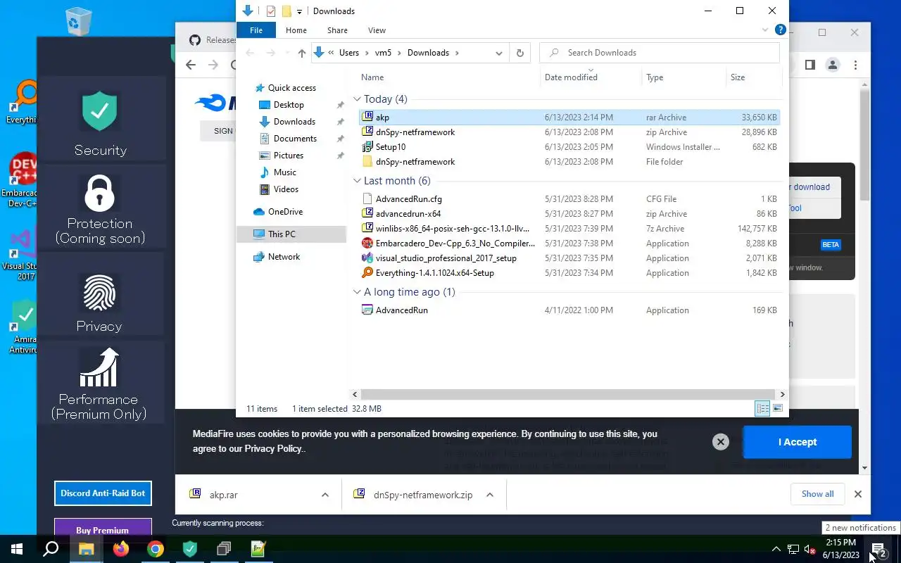Open the Performance chart section
The height and width of the screenshot is (563, 901).
100,384
